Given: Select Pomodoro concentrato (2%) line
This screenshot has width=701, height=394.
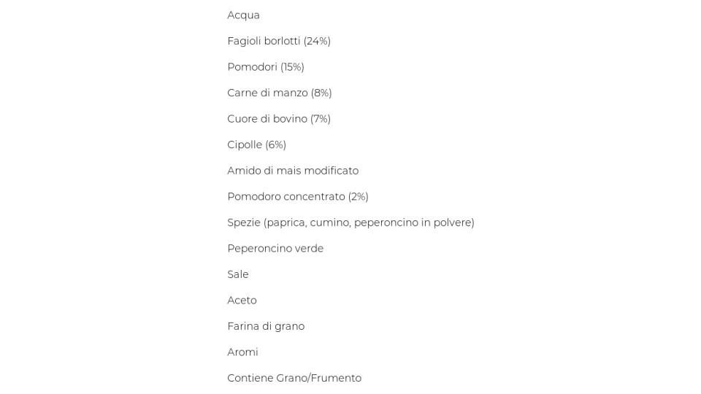Looking at the screenshot, I should [298, 196].
